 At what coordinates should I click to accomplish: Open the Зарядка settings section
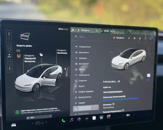[x=83, y=58]
